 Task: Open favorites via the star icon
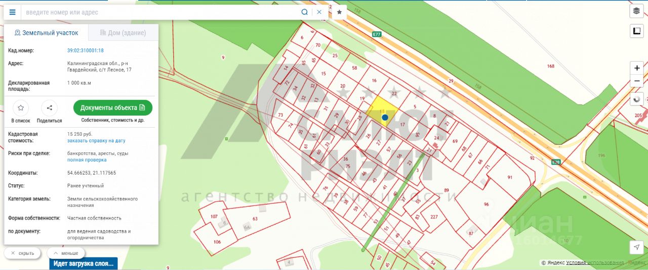click(x=339, y=12)
